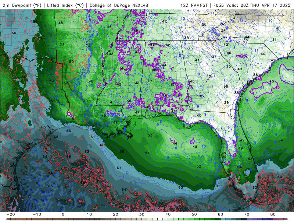Image resolution: width=294 pixels, height=221 pixels.
Task: Click the "-20" color scale label
Action: [x=11, y=214]
